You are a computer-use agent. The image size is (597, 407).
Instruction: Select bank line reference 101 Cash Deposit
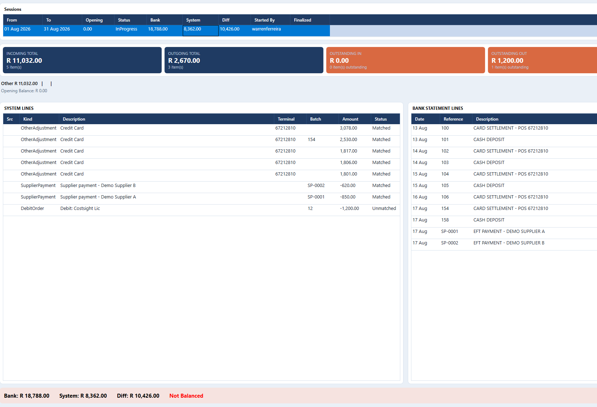504,141
